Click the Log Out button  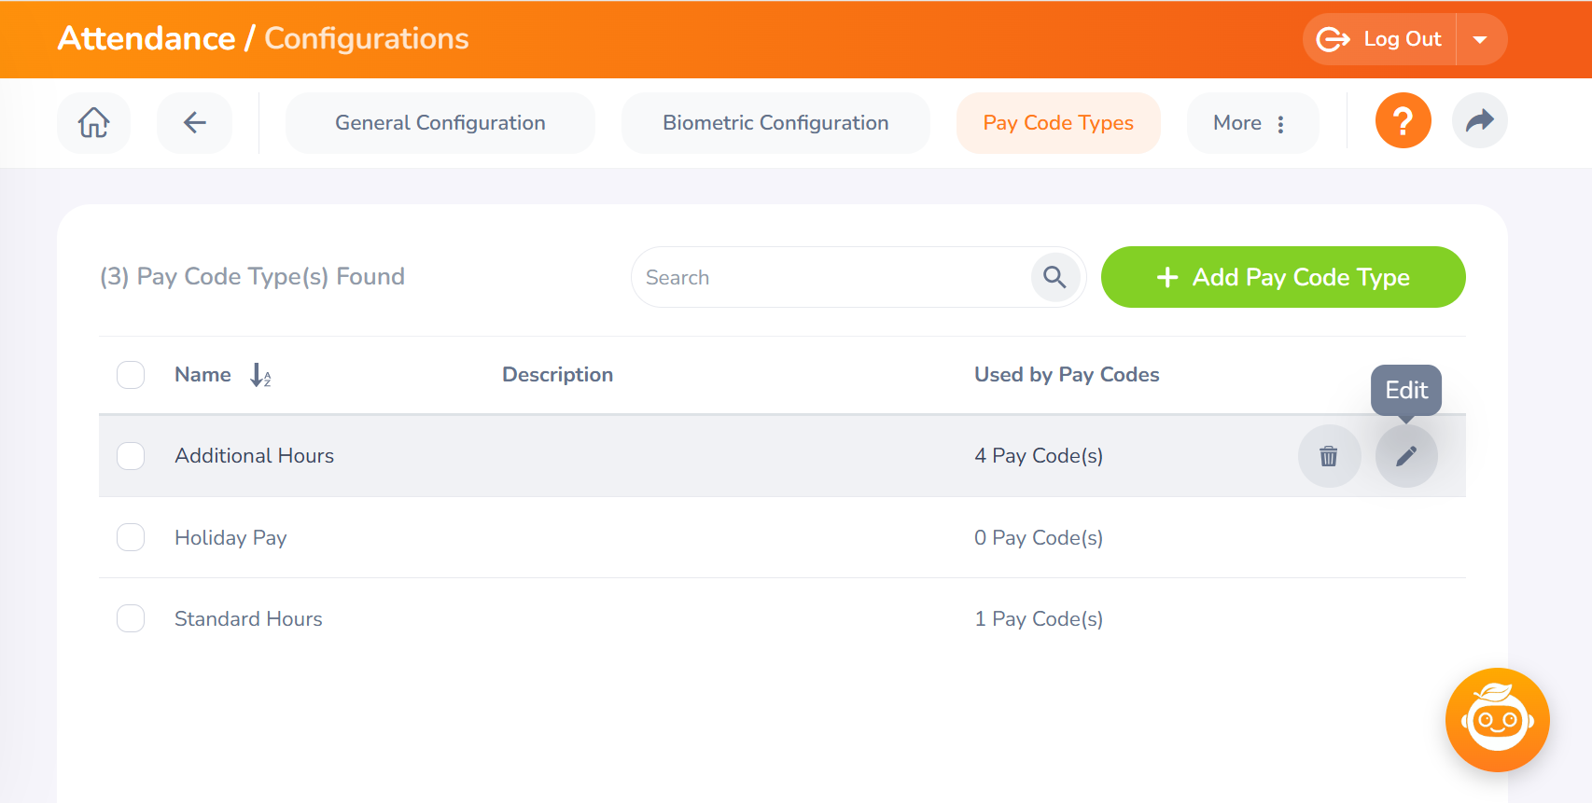point(1379,39)
